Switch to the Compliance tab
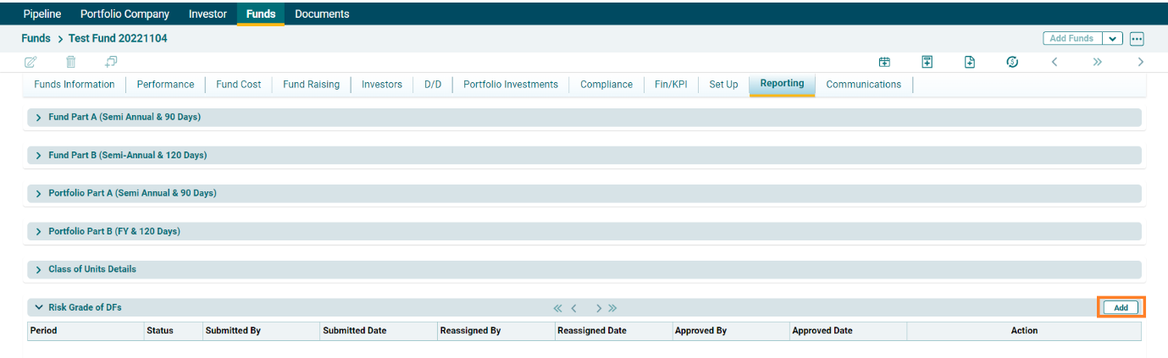Image resolution: width=1168 pixels, height=358 pixels. point(606,85)
